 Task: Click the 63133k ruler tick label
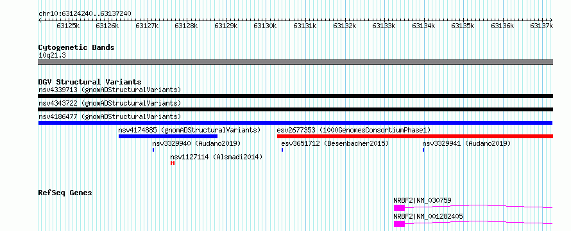coord(384,26)
